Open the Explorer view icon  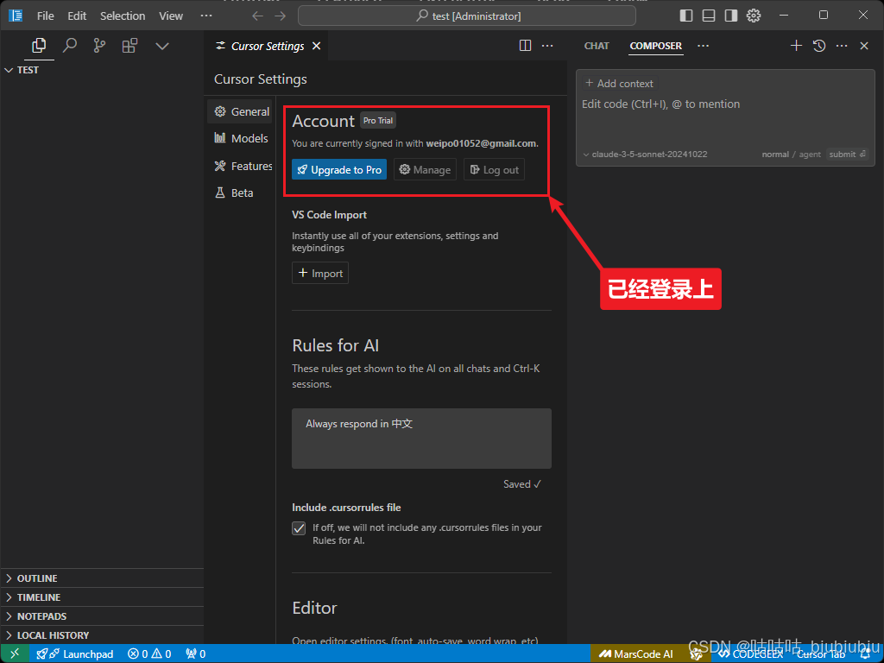(39, 46)
